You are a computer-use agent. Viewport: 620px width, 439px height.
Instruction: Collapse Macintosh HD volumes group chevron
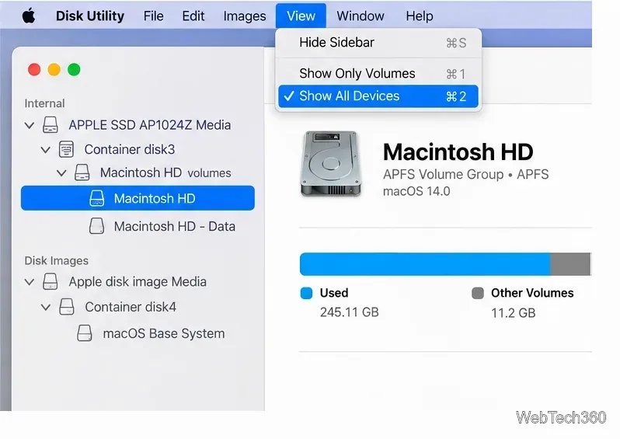pyautogui.click(x=61, y=173)
